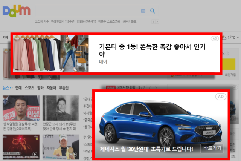Open the 안중근 의사 portrait thumbnail
The image size is (241, 161).
click(x=61, y=108)
